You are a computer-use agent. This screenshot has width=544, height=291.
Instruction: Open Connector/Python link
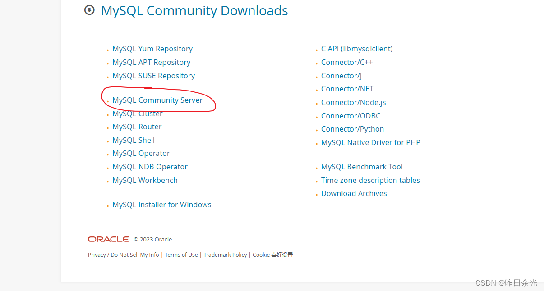click(x=353, y=129)
